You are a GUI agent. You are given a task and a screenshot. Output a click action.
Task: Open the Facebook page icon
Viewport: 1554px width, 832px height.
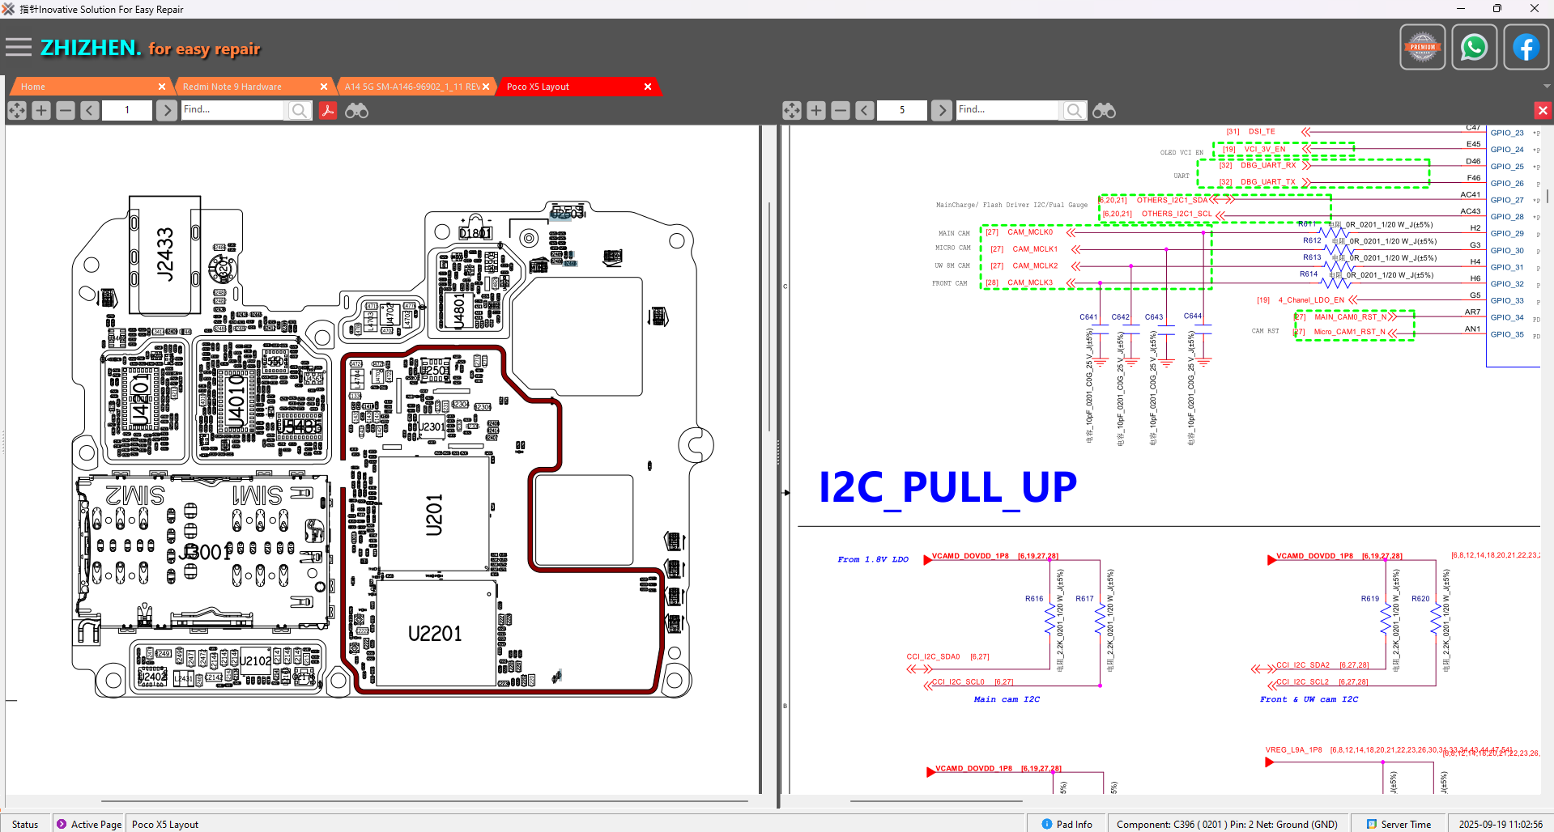coord(1526,48)
